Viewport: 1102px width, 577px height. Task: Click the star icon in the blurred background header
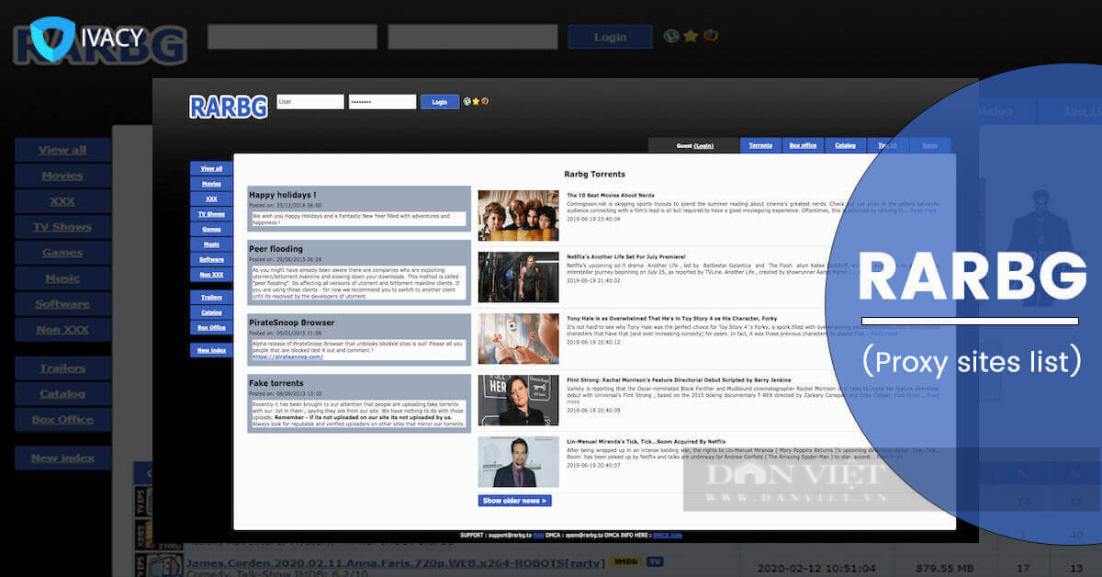(691, 37)
